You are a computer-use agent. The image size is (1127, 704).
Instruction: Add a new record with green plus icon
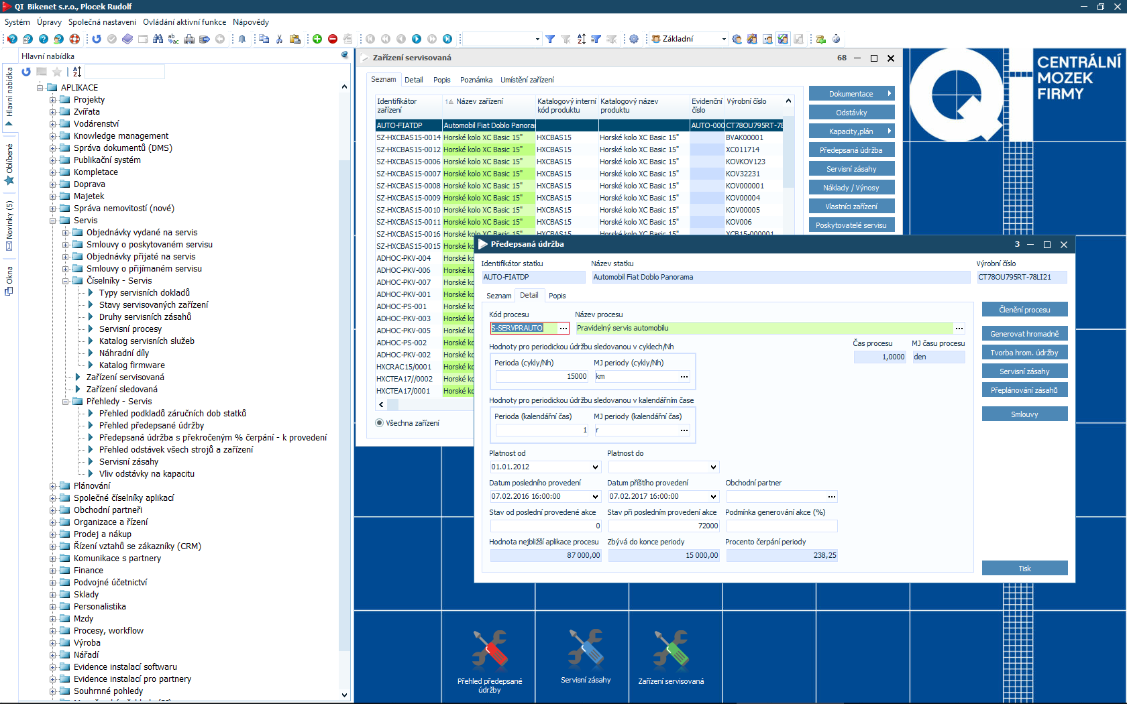tap(317, 39)
